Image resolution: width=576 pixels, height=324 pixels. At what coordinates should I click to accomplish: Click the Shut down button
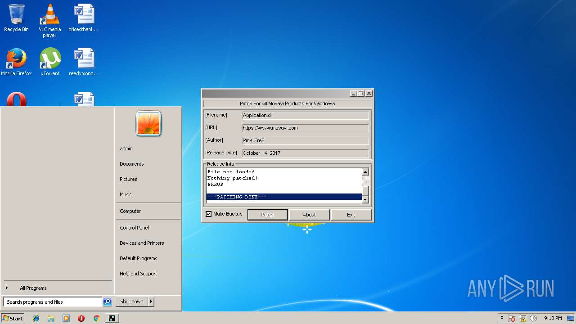click(132, 301)
